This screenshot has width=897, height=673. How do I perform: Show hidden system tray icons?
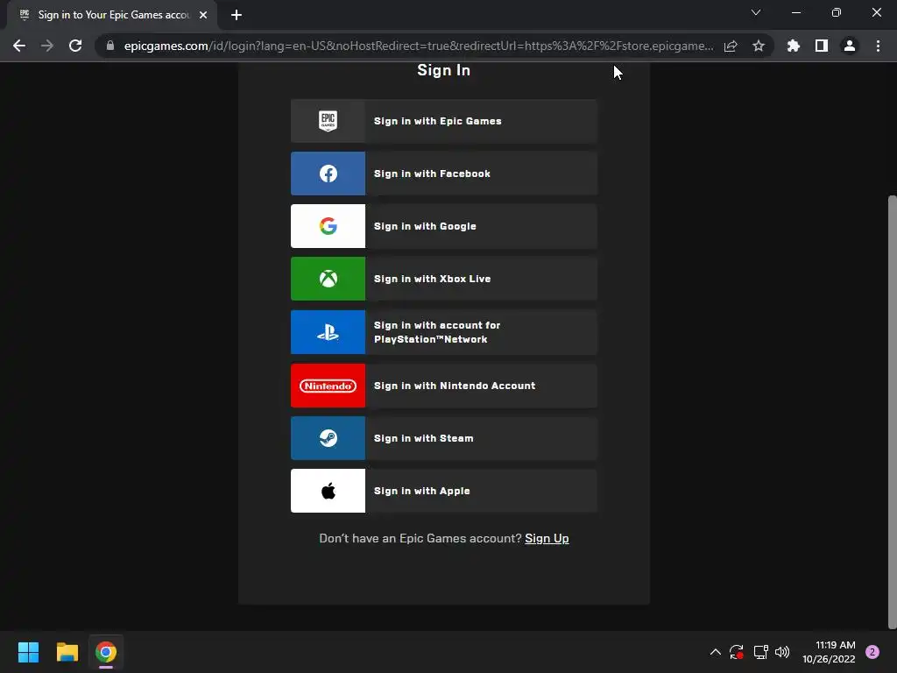(715, 652)
